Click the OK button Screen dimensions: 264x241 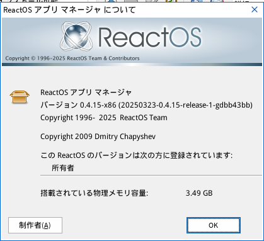point(213,225)
